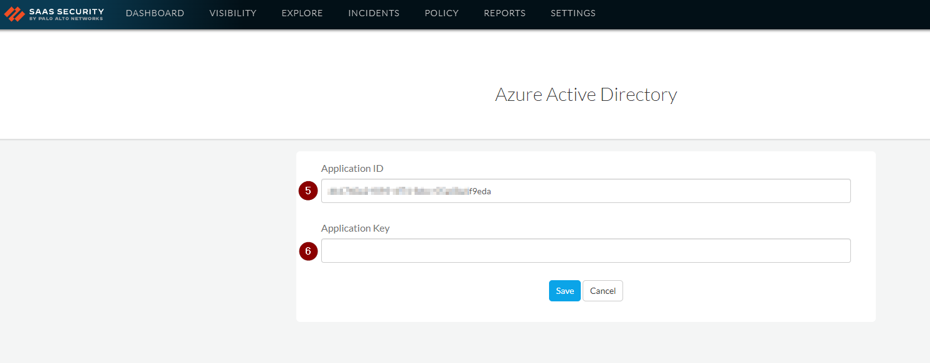Viewport: 930px width, 363px height.
Task: Open the Policy menu
Action: [x=441, y=13]
